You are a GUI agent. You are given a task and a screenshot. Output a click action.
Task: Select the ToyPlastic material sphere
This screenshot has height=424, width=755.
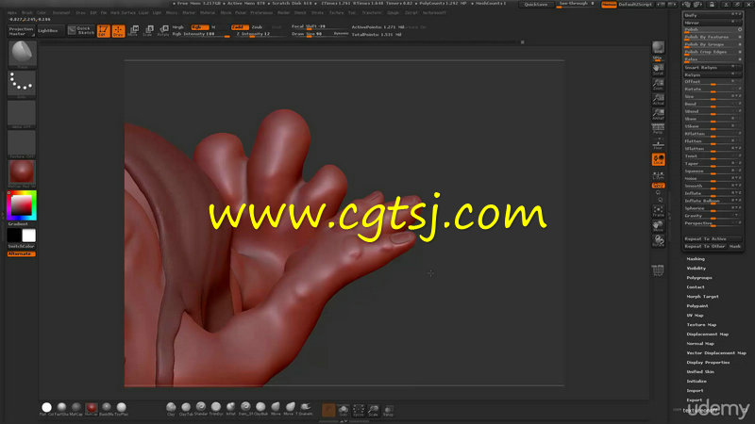point(122,408)
